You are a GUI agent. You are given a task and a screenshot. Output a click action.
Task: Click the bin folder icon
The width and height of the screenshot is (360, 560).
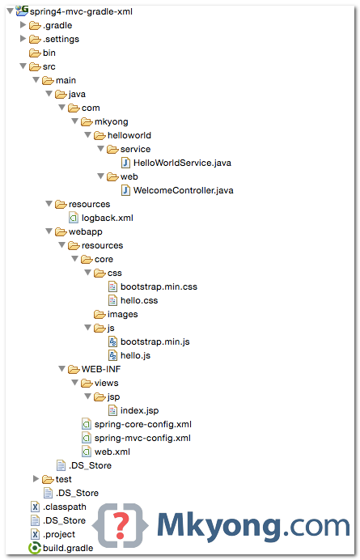coord(35,53)
